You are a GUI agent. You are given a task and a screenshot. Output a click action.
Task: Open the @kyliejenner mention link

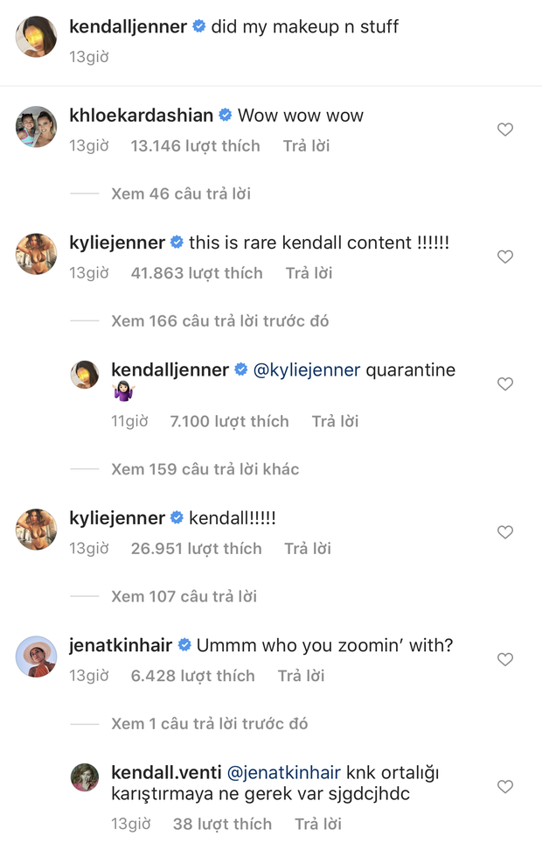click(306, 370)
